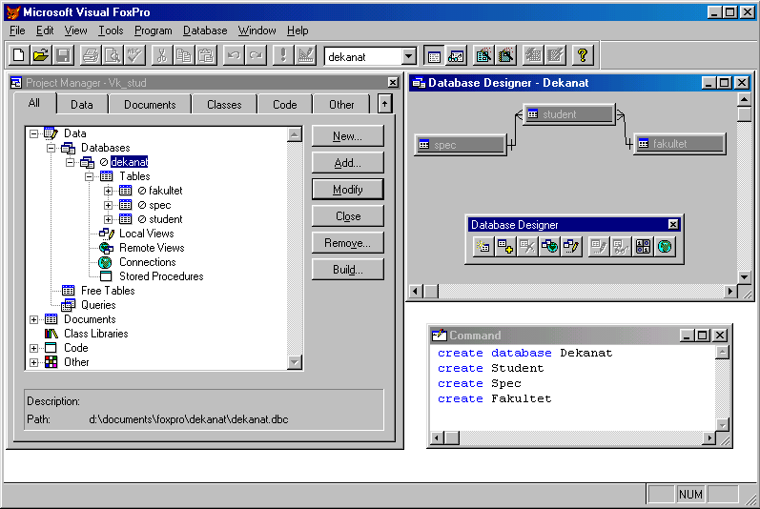Click the Copy toolbar icon
The height and width of the screenshot is (509, 760).
[184, 55]
